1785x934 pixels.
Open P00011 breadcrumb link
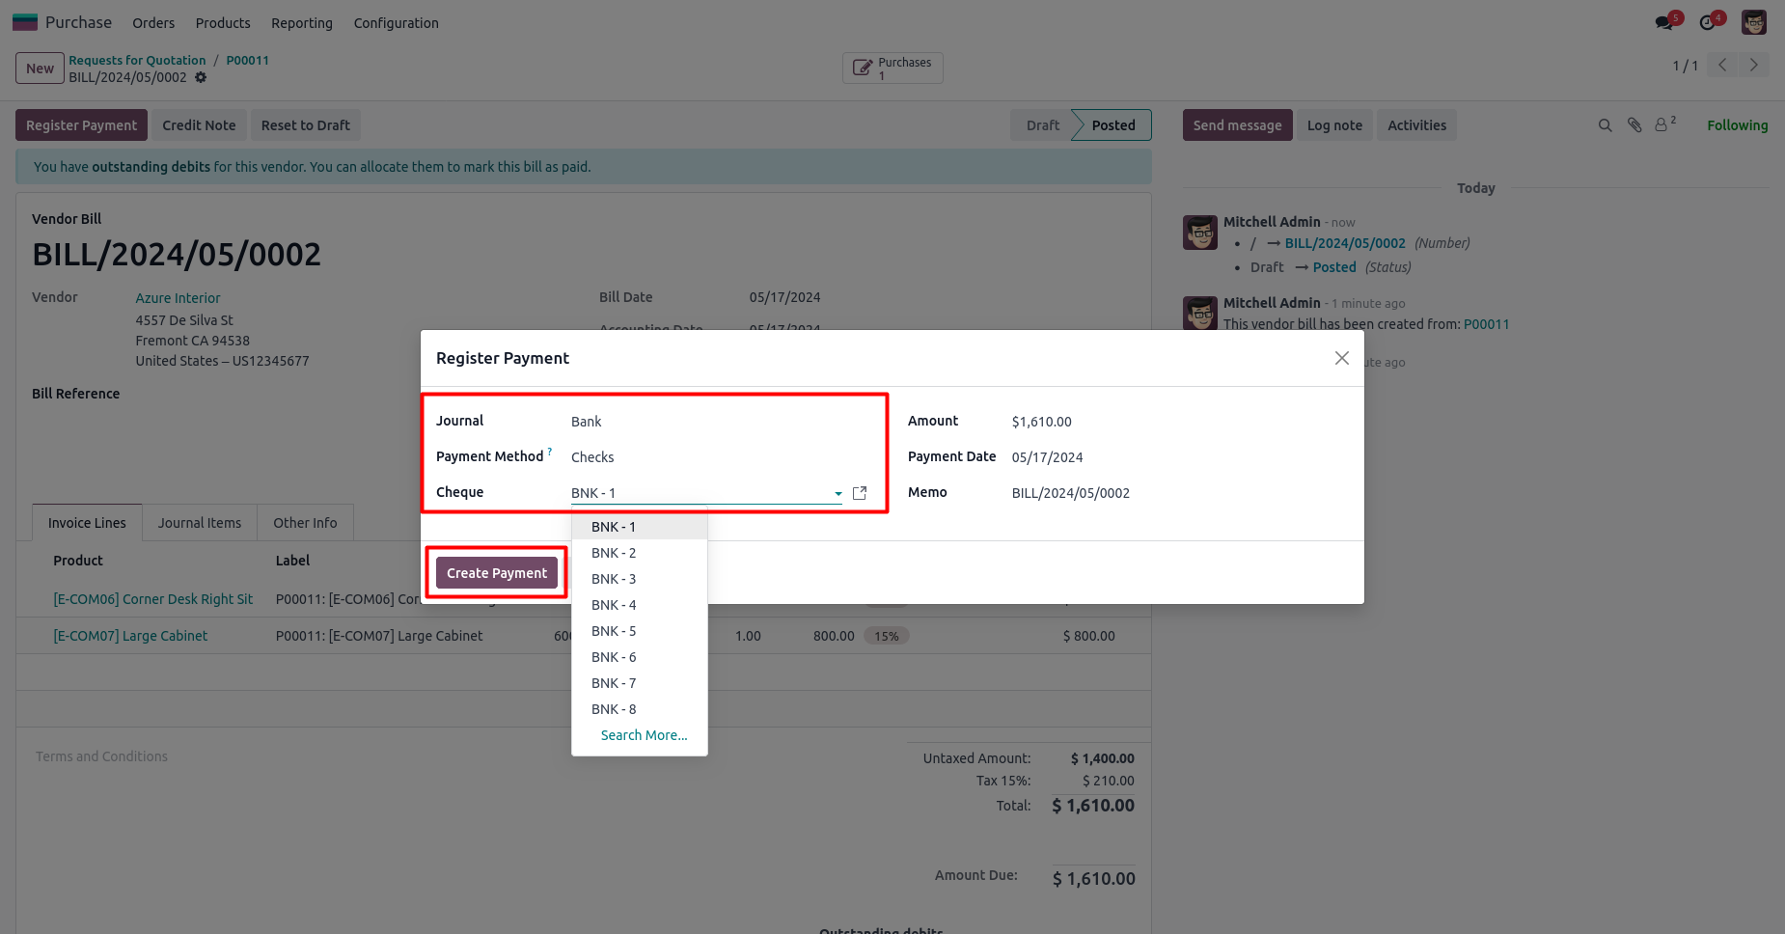point(247,60)
